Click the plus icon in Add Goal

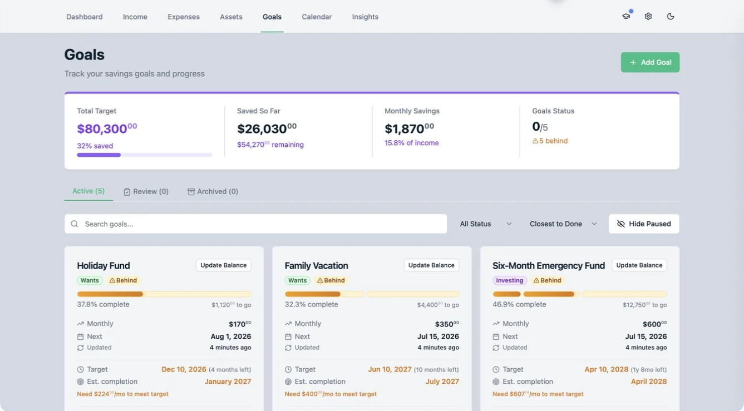pos(633,62)
